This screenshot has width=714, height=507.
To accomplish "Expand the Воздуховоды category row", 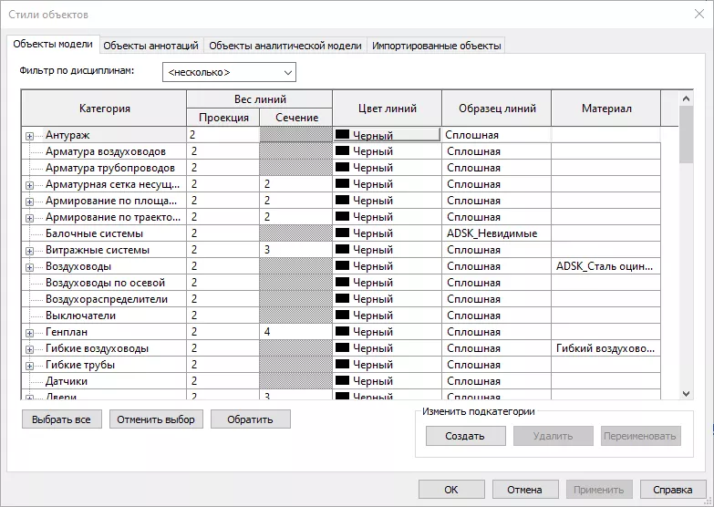I will tap(29, 266).
